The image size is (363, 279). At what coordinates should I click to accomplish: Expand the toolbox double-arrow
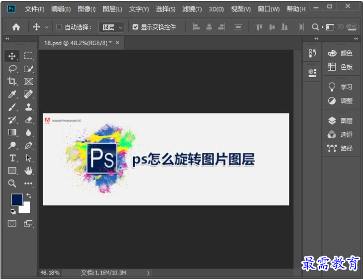pyautogui.click(x=7, y=38)
